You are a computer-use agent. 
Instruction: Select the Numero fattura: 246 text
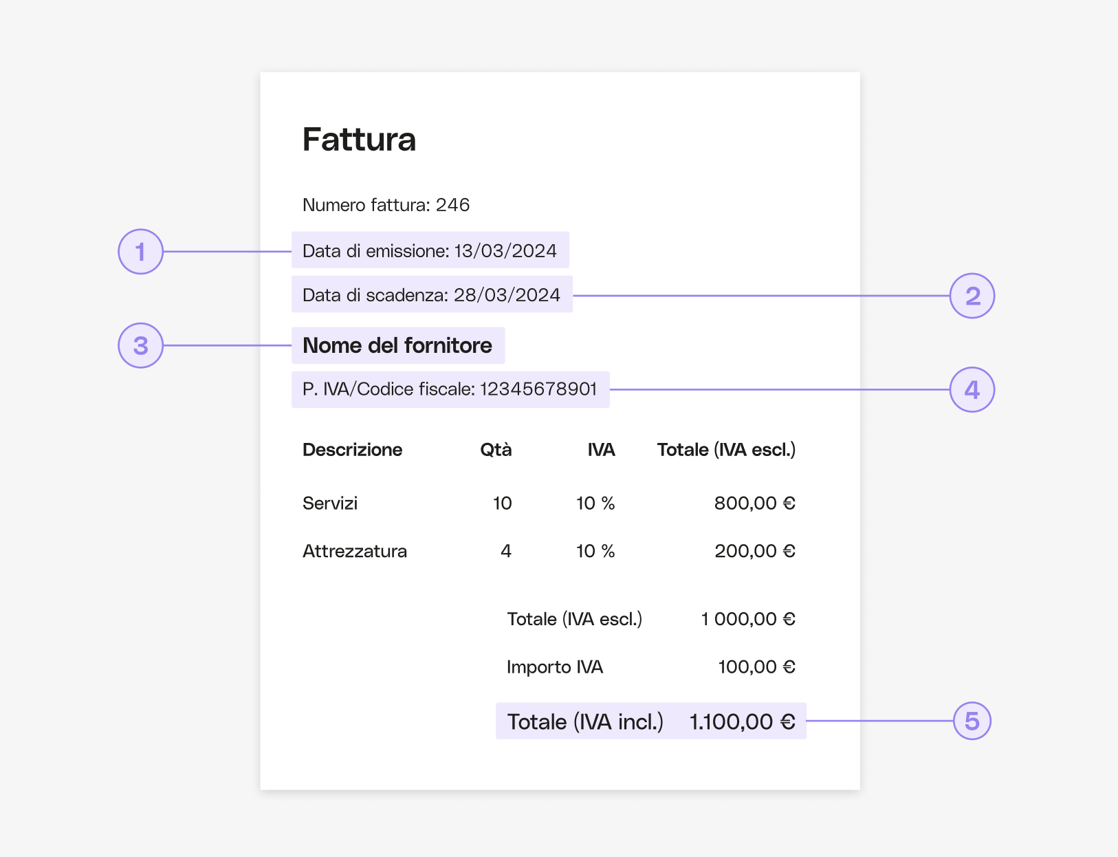(386, 205)
